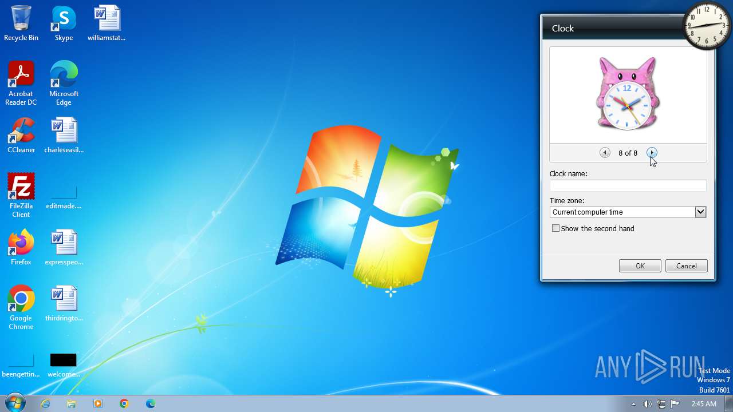Screen dimensions: 733x412
Task: Select the expresspeo Word document
Action: point(64,248)
